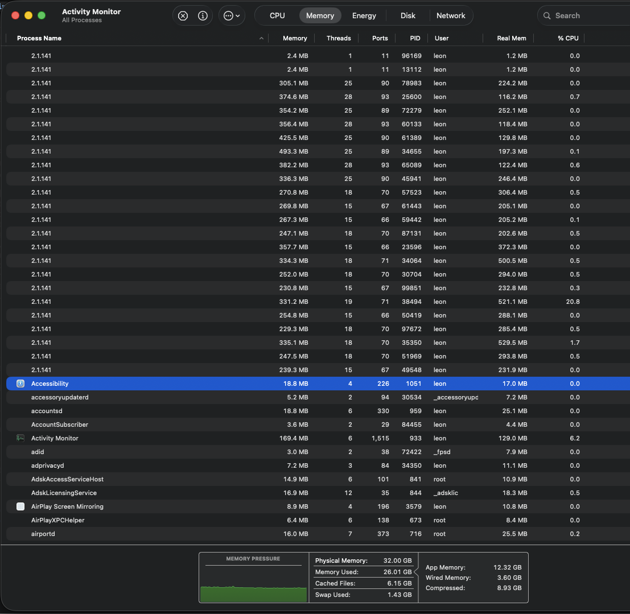
Task: Select the adid process row
Action: [x=318, y=452]
